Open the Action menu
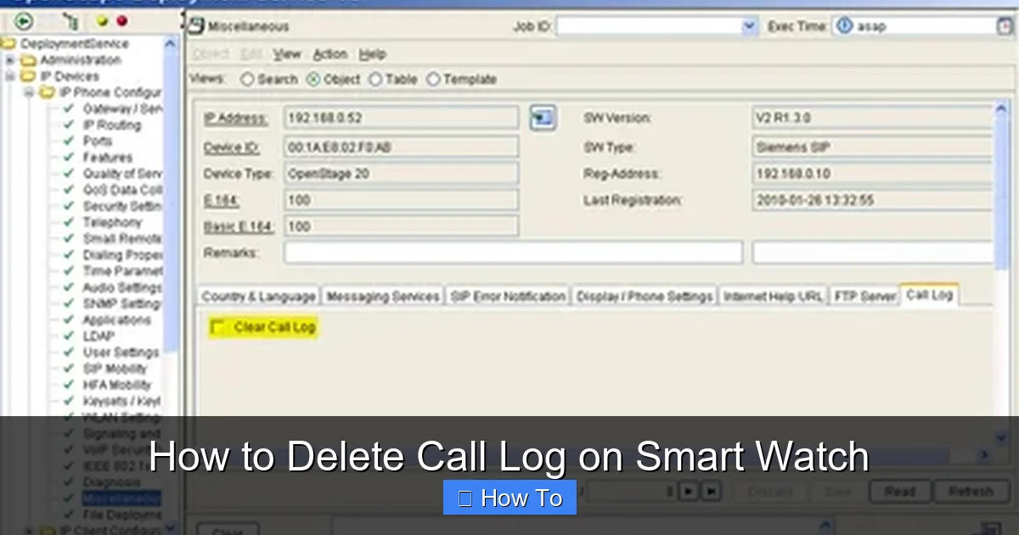Image resolution: width=1019 pixels, height=535 pixels. click(x=330, y=53)
